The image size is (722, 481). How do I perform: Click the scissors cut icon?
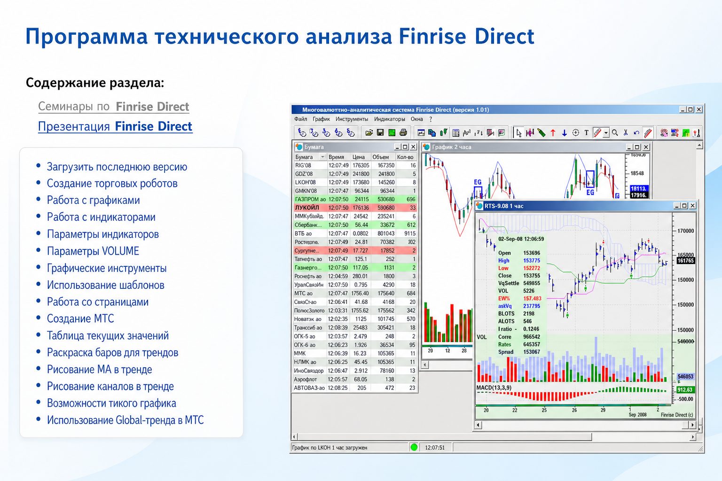626,133
